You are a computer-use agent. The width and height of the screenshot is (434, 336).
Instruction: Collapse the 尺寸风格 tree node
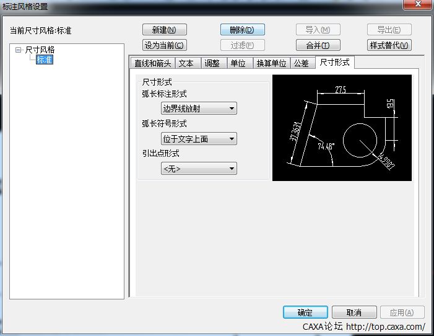point(19,50)
